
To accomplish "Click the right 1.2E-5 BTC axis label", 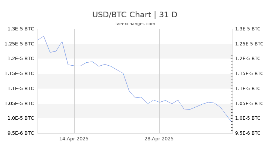I will tap(248, 59).
